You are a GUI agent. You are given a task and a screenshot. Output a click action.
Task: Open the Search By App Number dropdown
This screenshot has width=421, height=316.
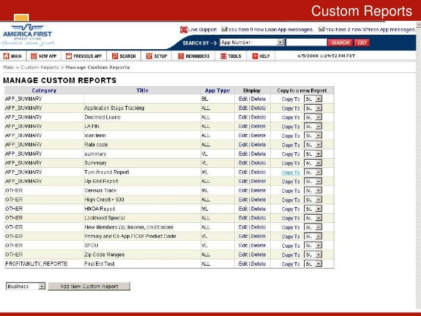[252, 42]
